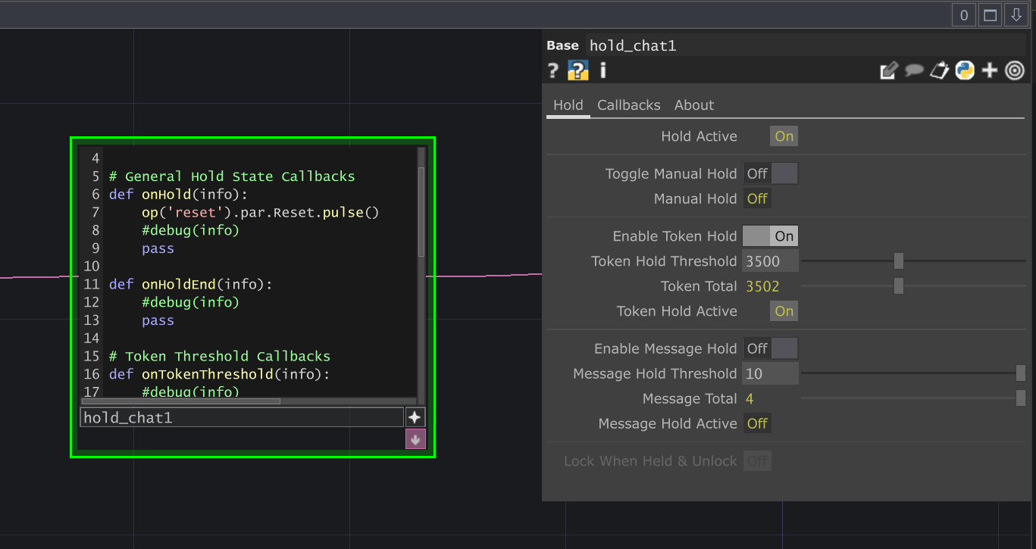Click the code viewer vertical scrollbar
The width and height of the screenshot is (1036, 549).
421,212
